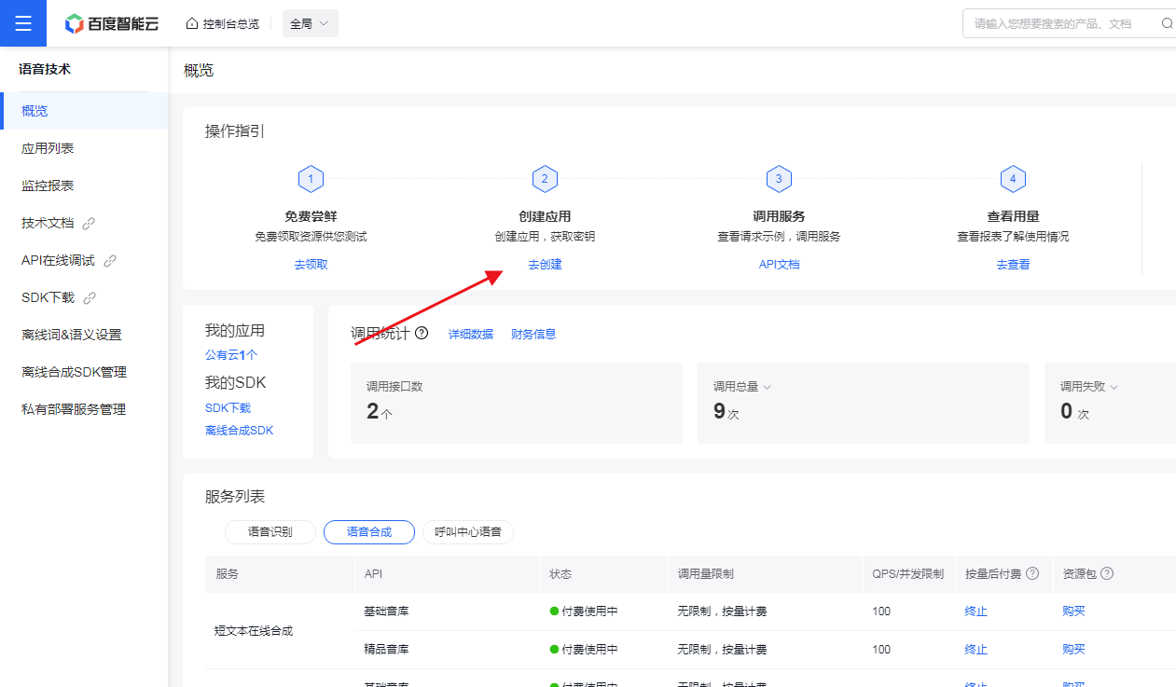The width and height of the screenshot is (1176, 687).
Task: Click step 4 hexagon icon
Action: (x=1013, y=178)
